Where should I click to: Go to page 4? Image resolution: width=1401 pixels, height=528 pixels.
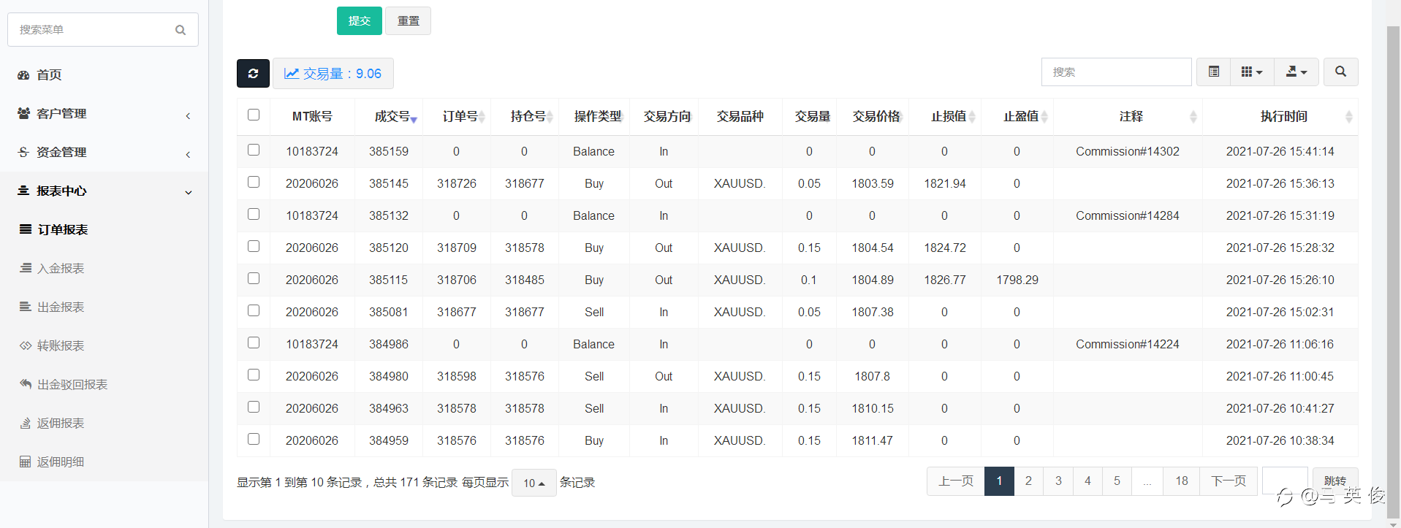(1087, 481)
